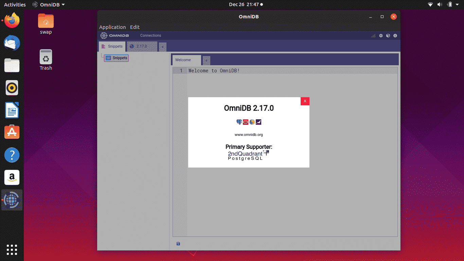Open the settings gear in OmniDB header
This screenshot has width=464, height=261.
click(x=381, y=36)
